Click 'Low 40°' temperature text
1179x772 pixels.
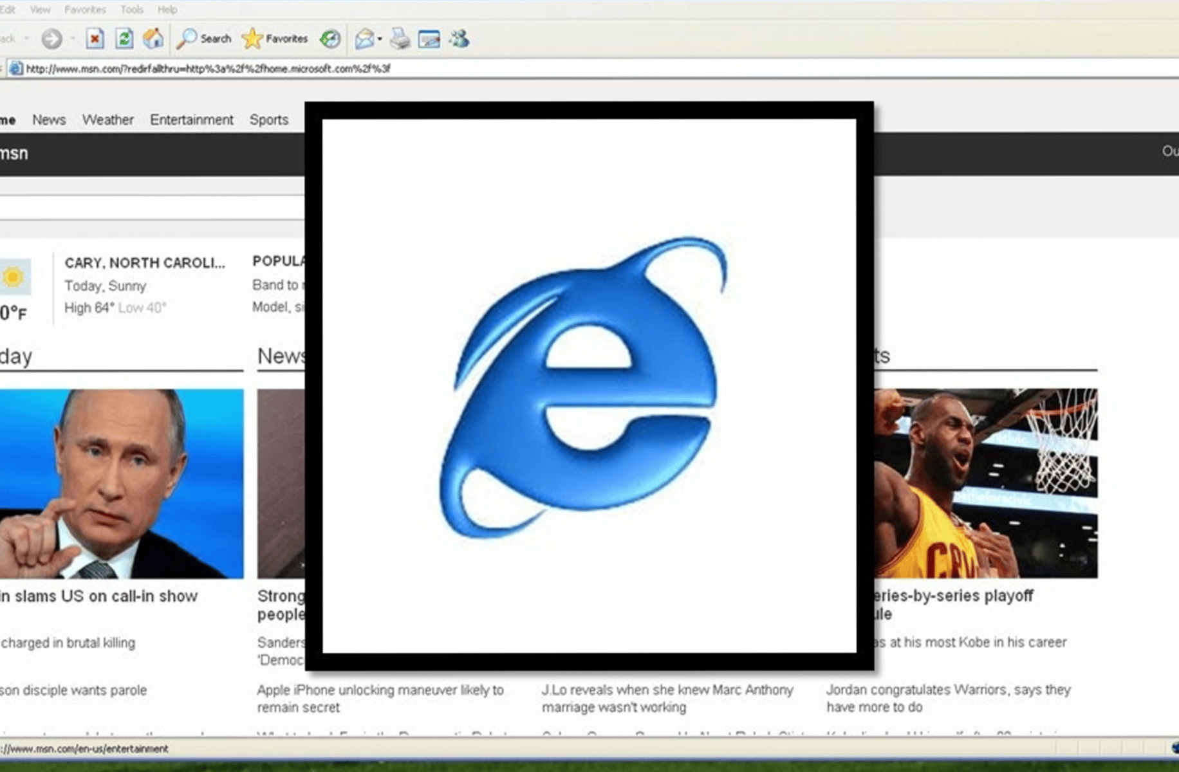tap(142, 308)
